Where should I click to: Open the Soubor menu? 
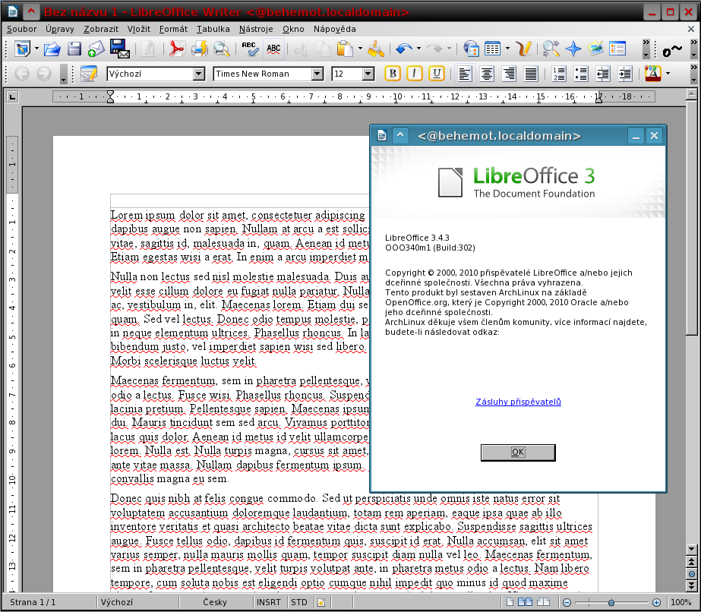click(x=21, y=29)
